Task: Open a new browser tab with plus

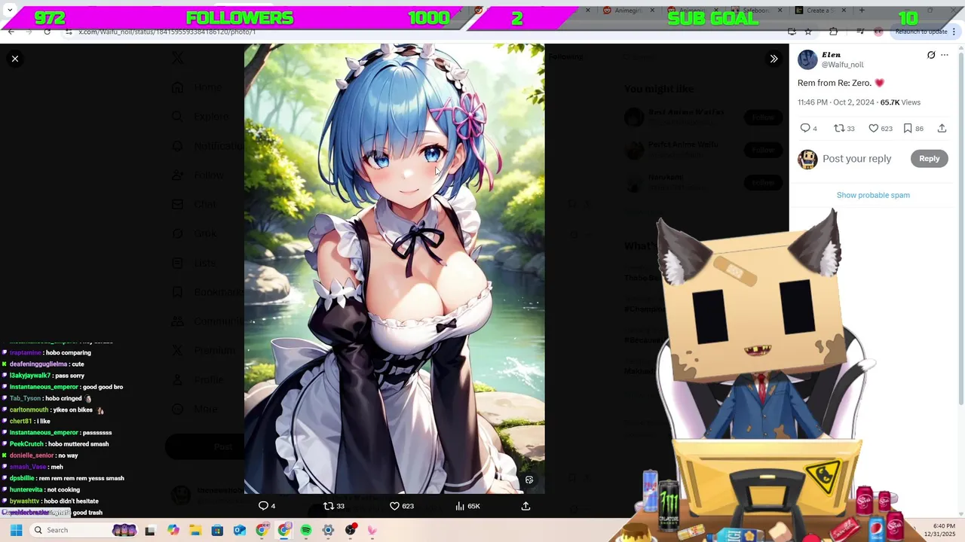Action: pos(862,11)
